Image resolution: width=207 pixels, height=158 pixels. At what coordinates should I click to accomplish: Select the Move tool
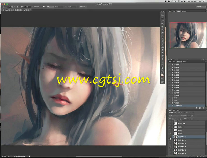(x=162, y=15)
